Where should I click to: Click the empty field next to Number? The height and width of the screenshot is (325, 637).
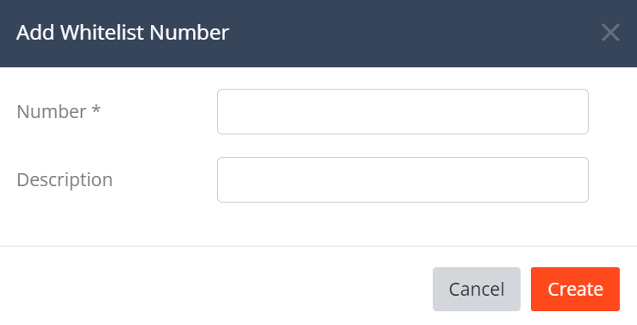tap(403, 112)
